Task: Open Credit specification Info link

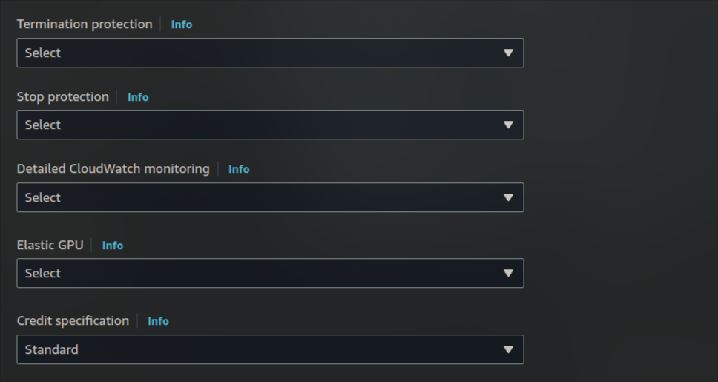Action: click(157, 321)
